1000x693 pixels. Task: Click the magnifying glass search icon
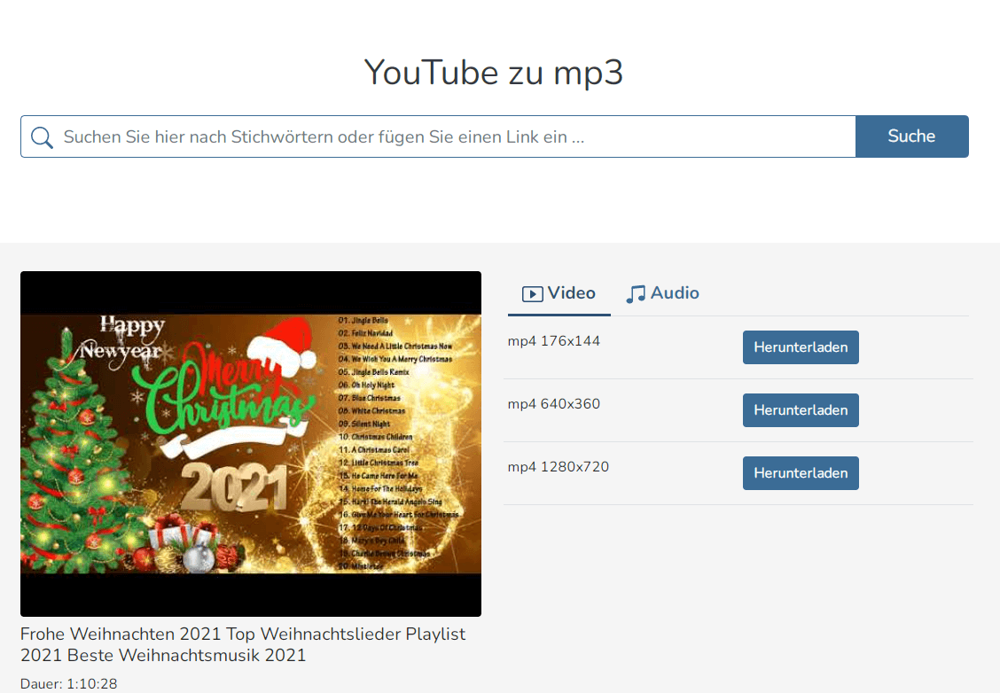pos(42,136)
